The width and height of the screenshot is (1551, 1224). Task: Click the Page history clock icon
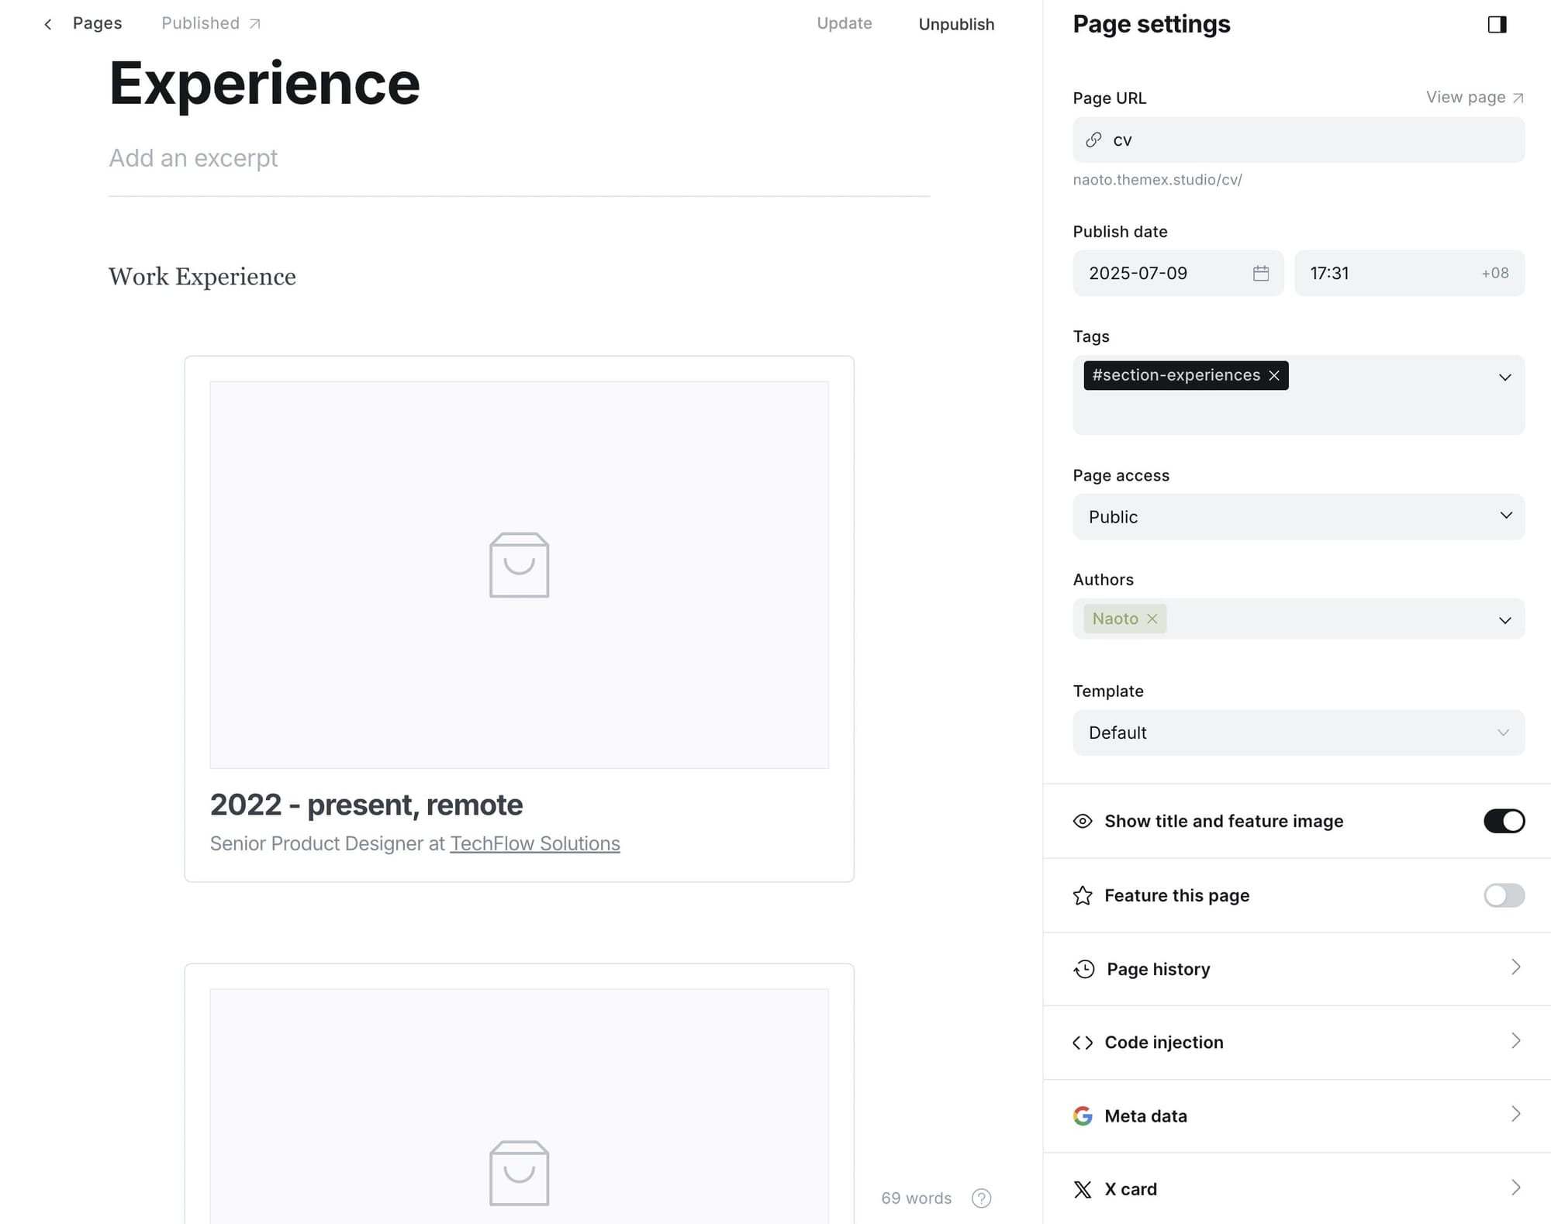coord(1084,969)
